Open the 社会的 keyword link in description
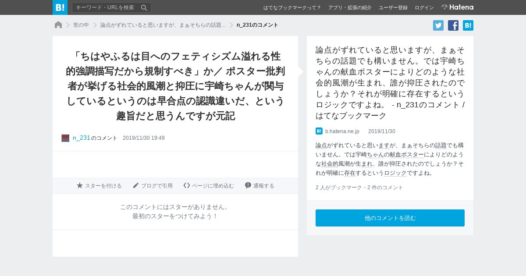Screen dimensions: 526x276 point(330,163)
